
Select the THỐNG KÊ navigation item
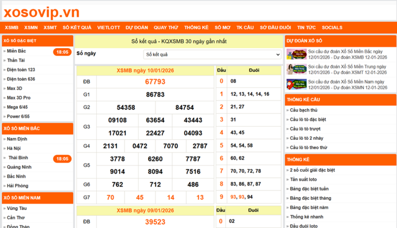(x=196, y=28)
